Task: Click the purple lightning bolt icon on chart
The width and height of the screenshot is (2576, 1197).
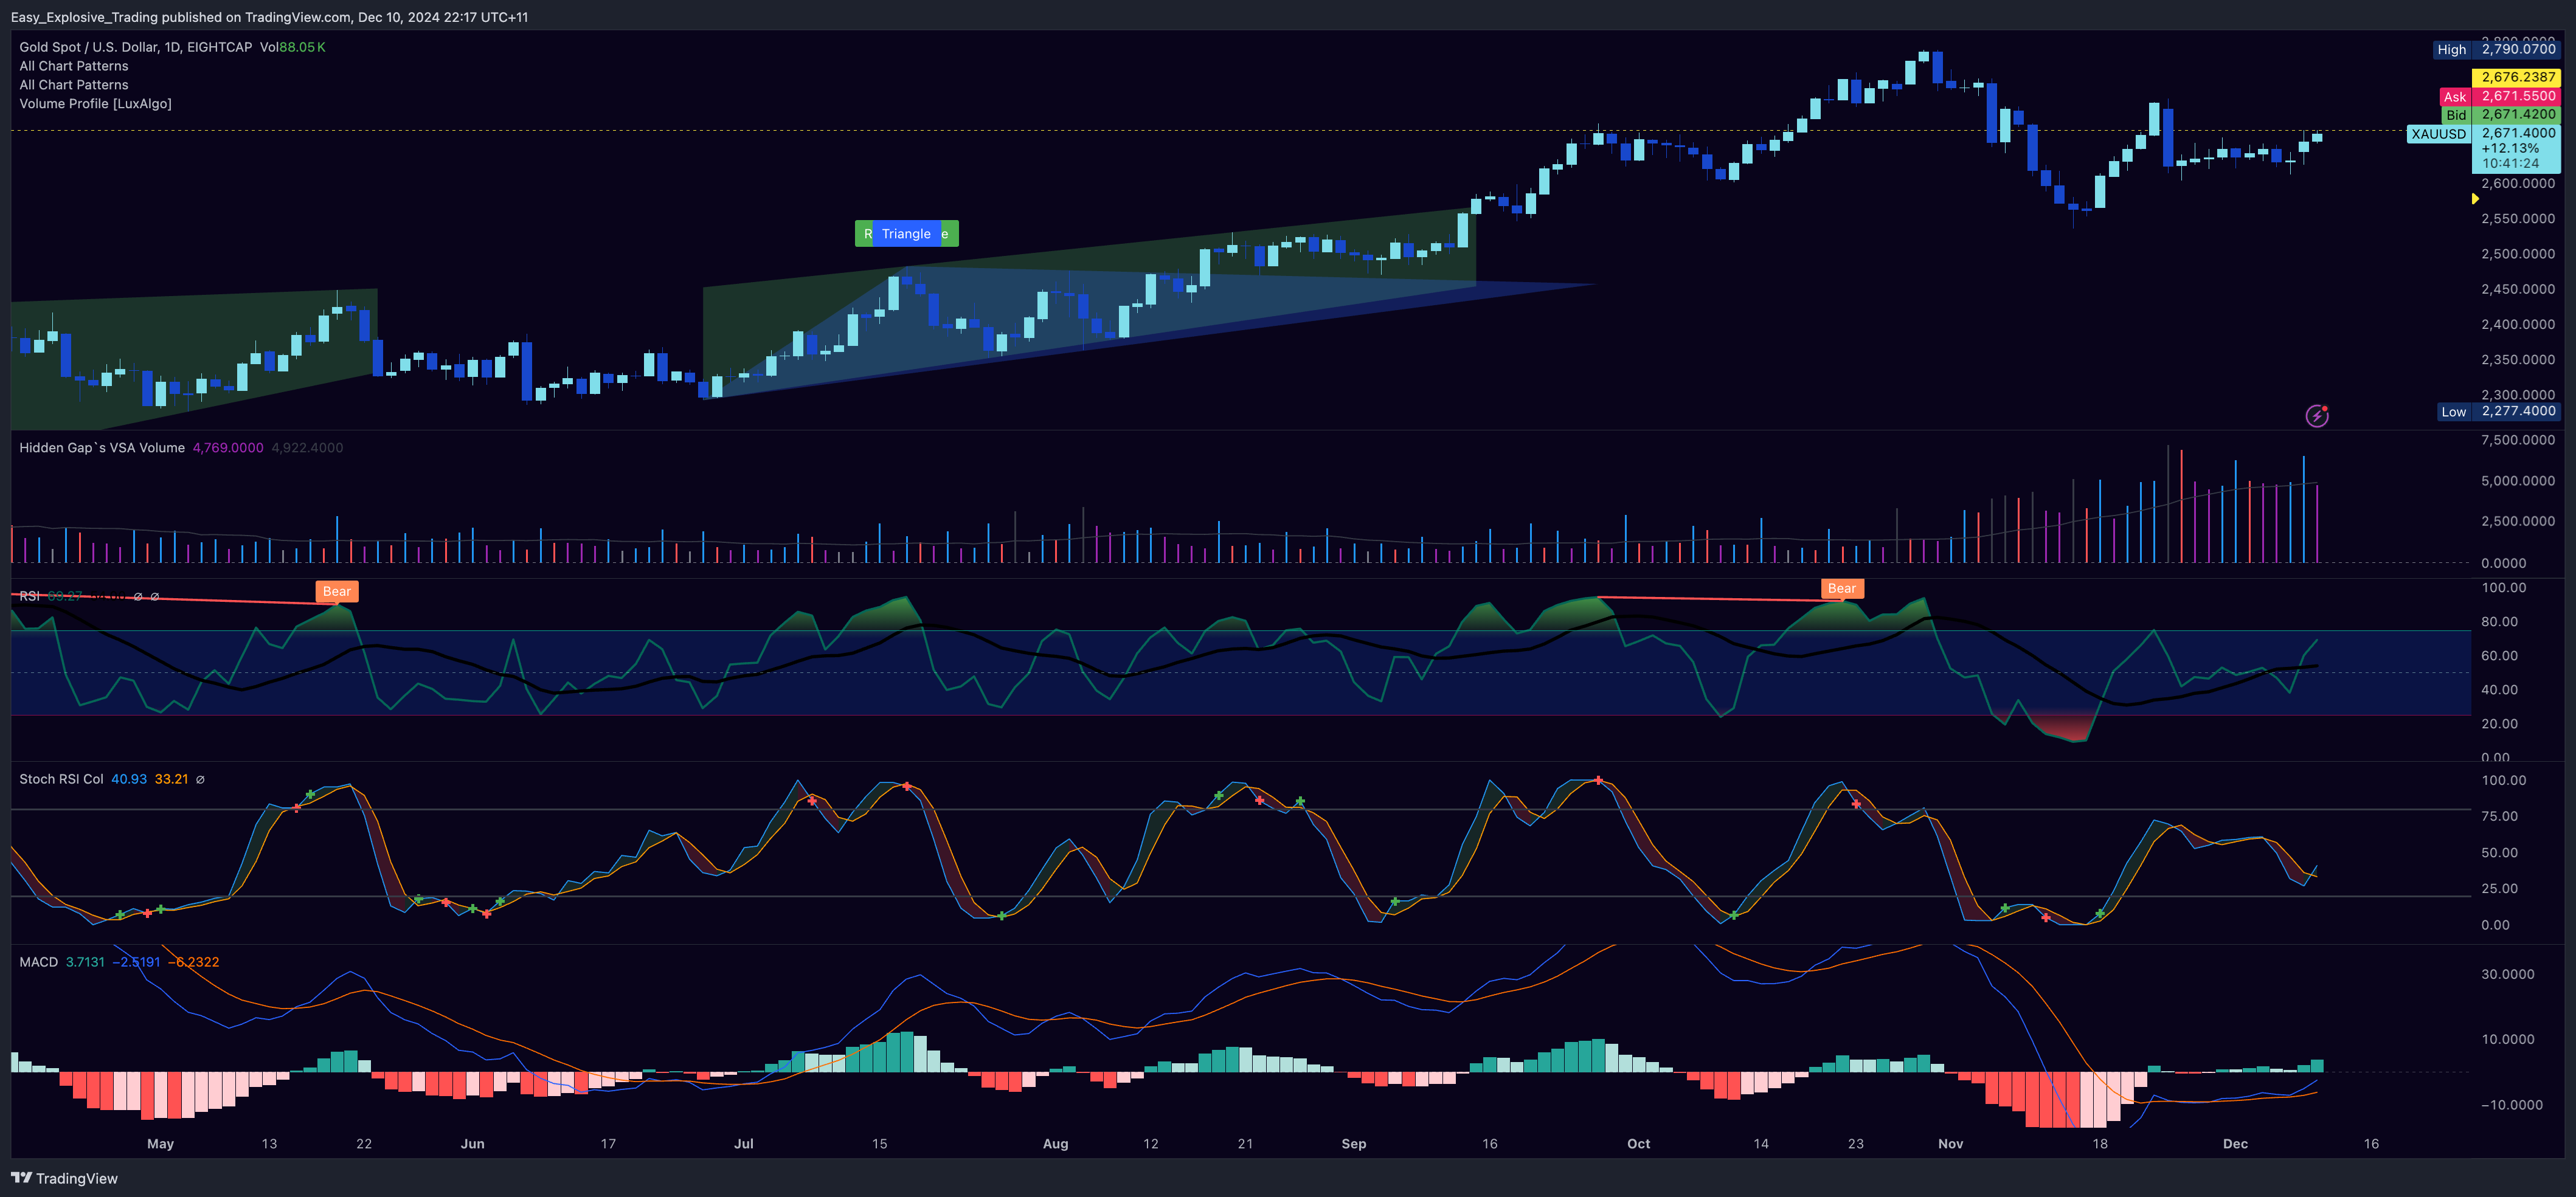Action: pos(2317,416)
